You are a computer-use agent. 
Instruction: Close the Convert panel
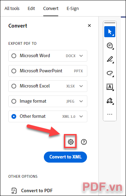(89, 25)
